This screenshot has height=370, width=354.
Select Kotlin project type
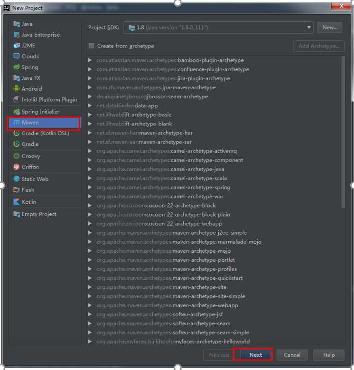click(45, 202)
